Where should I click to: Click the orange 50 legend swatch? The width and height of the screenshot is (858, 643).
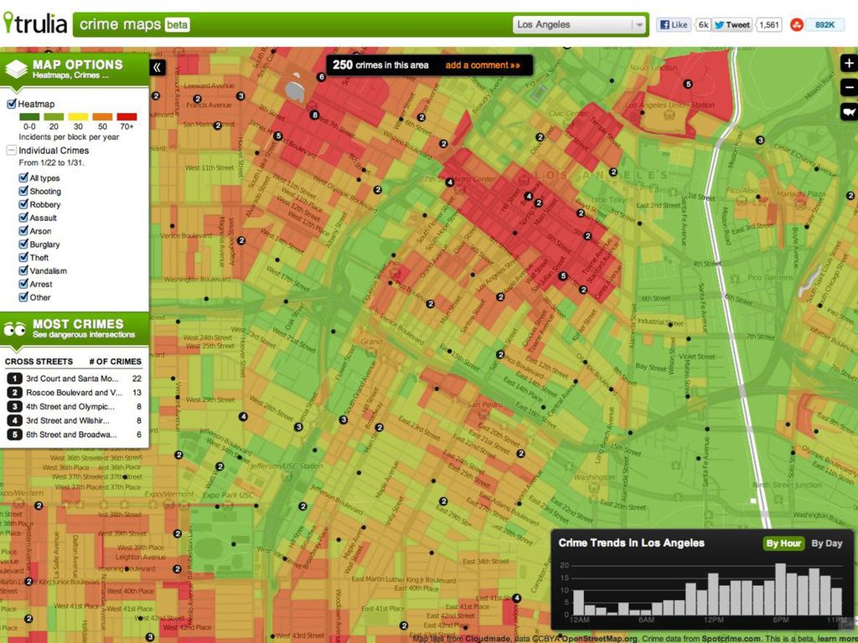[102, 116]
